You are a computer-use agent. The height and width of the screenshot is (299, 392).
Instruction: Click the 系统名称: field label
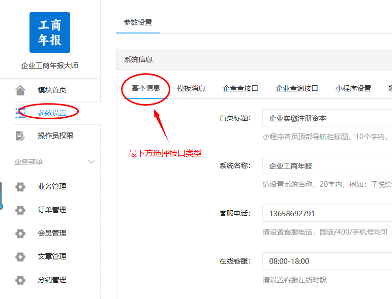coord(235,165)
